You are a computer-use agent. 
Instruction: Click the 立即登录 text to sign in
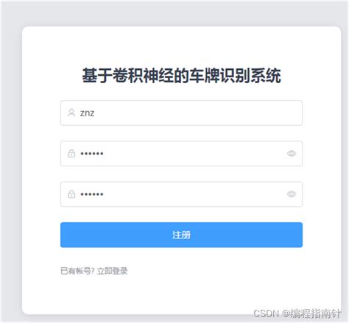click(x=112, y=271)
